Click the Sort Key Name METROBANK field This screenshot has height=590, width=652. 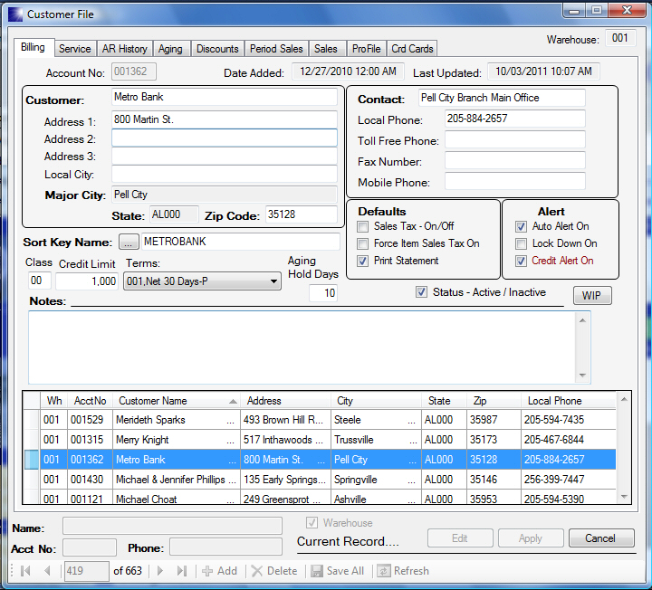point(241,242)
